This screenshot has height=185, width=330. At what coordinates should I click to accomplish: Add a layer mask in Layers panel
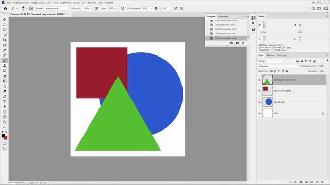[301, 182]
